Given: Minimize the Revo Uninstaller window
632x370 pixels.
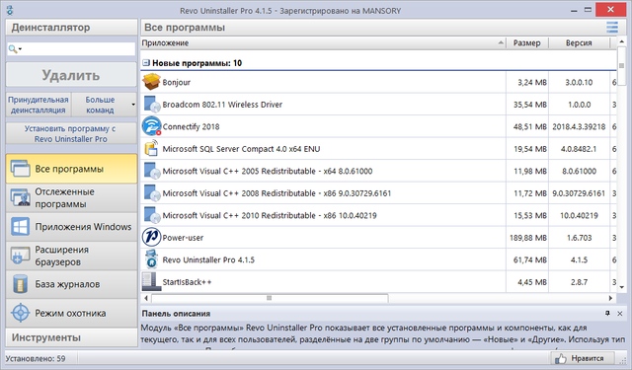Looking at the screenshot, I should click(x=574, y=10).
